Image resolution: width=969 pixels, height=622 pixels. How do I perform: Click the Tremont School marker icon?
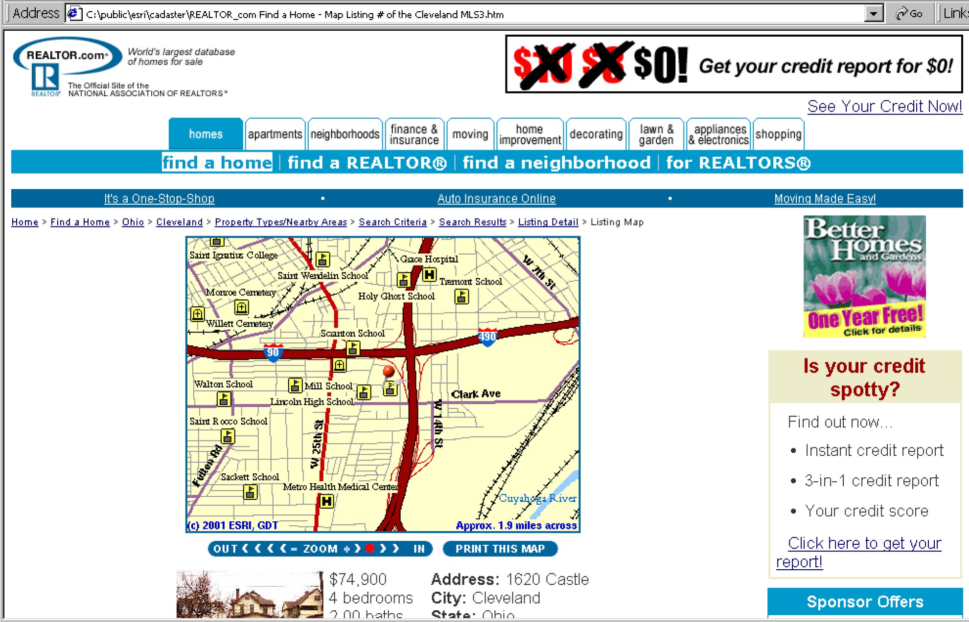[461, 296]
